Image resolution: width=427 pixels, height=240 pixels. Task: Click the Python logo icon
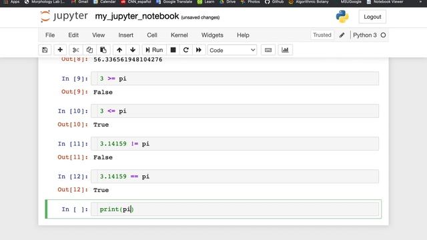342,17
